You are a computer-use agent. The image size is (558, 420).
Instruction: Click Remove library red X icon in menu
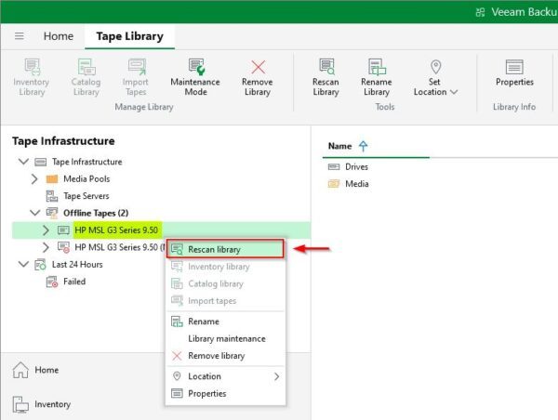point(177,356)
